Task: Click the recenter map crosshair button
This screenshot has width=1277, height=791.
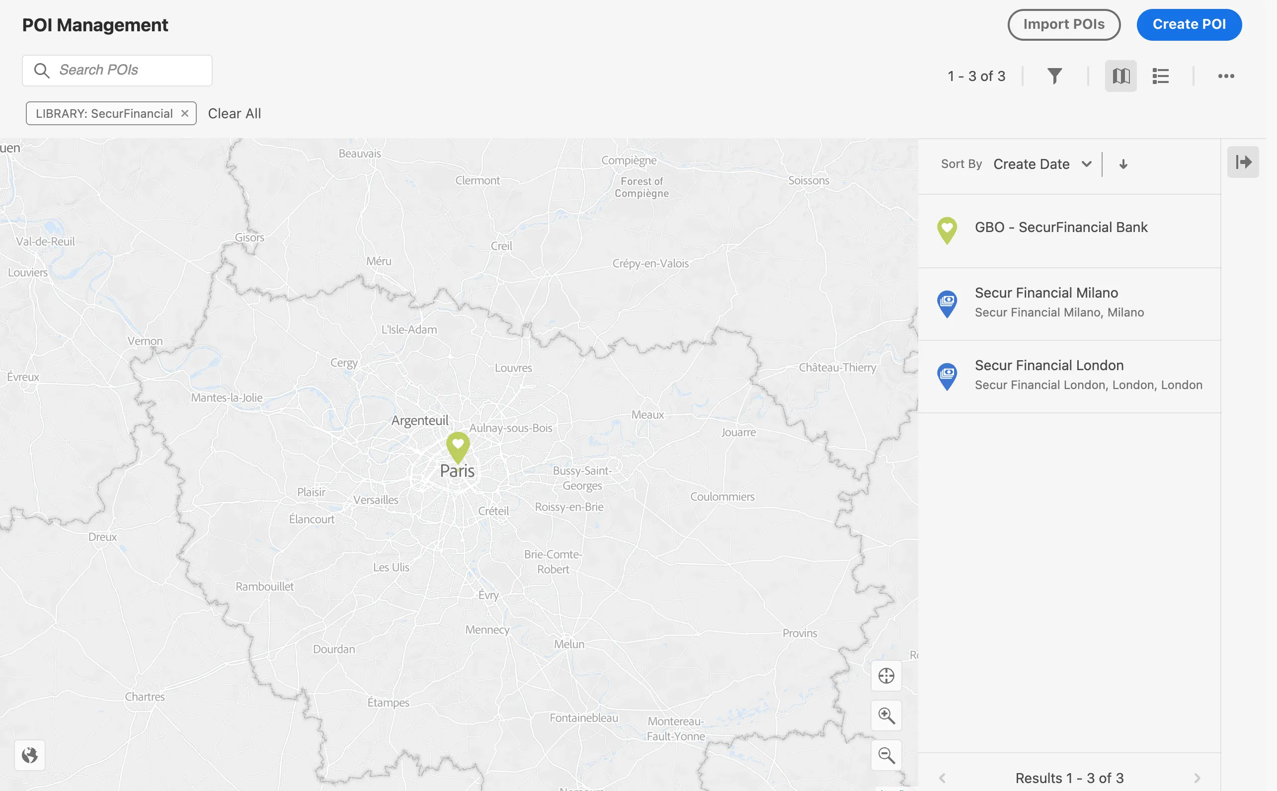Action: click(886, 676)
